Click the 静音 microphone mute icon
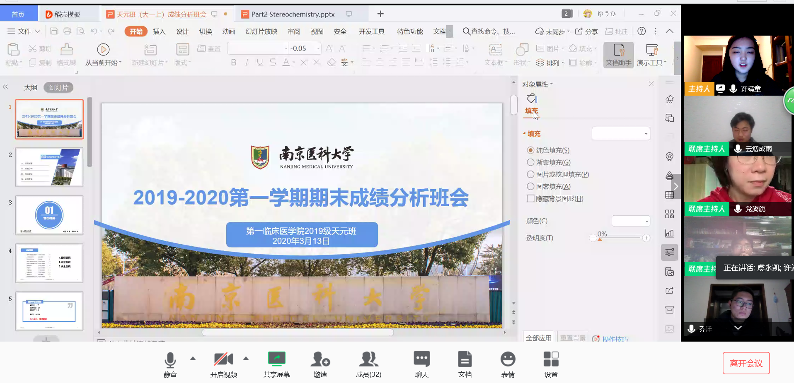 pos(170,359)
